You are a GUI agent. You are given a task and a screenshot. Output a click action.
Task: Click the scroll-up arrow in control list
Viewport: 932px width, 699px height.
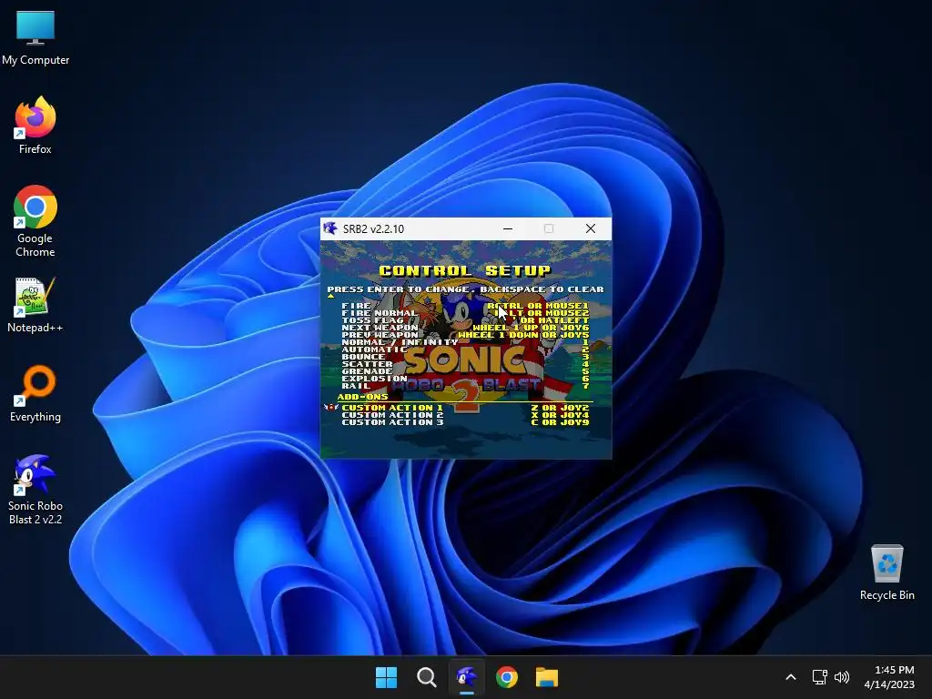pyautogui.click(x=330, y=296)
